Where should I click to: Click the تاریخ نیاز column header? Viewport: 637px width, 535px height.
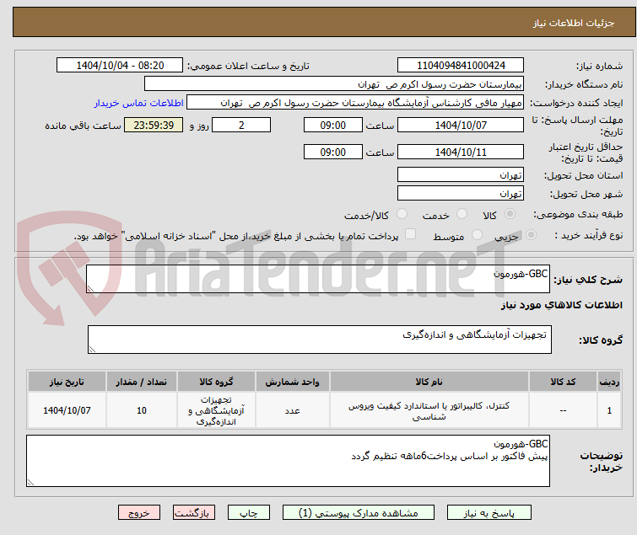67,382
